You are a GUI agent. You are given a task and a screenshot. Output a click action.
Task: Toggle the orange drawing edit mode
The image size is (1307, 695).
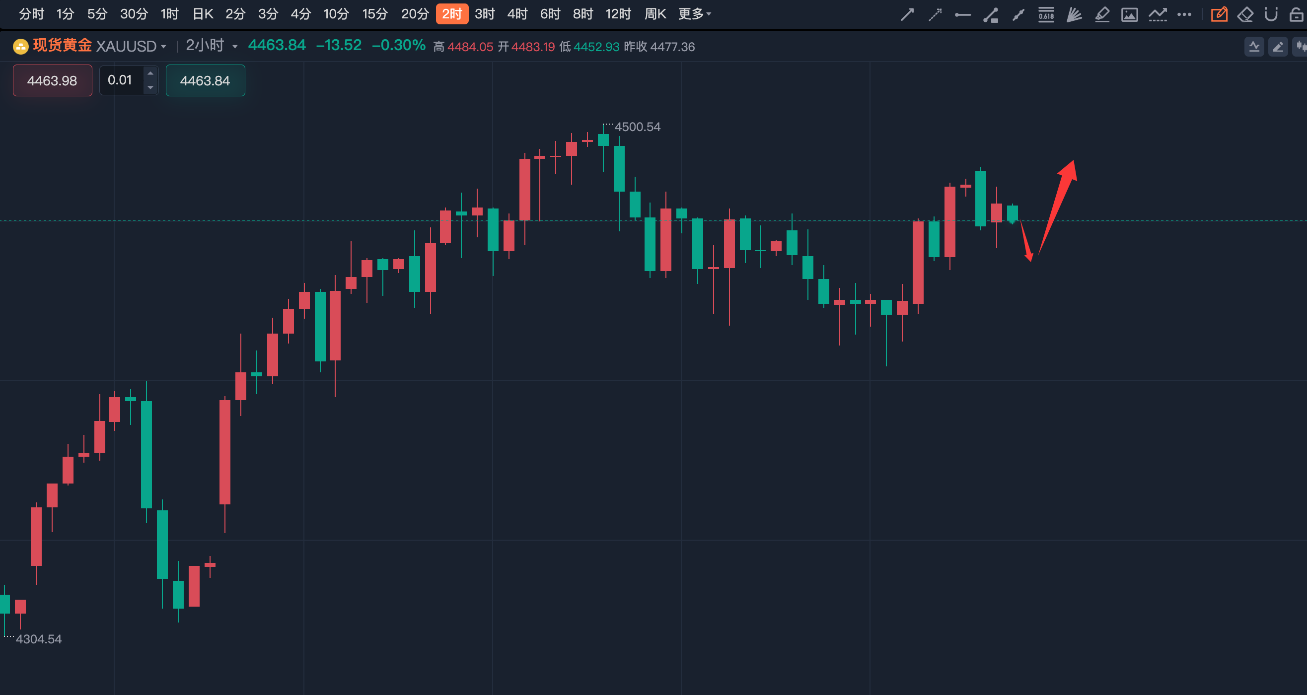click(x=1219, y=15)
